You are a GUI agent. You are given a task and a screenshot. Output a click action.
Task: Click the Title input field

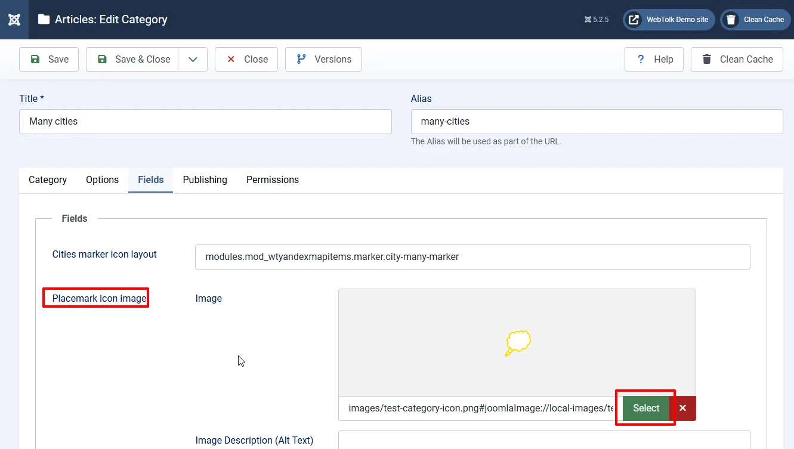(205, 122)
